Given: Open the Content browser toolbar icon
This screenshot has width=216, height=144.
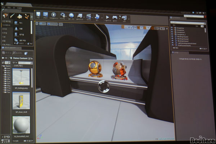Looking at the screenshot, I should pyautogui.click(x=45, y=15).
